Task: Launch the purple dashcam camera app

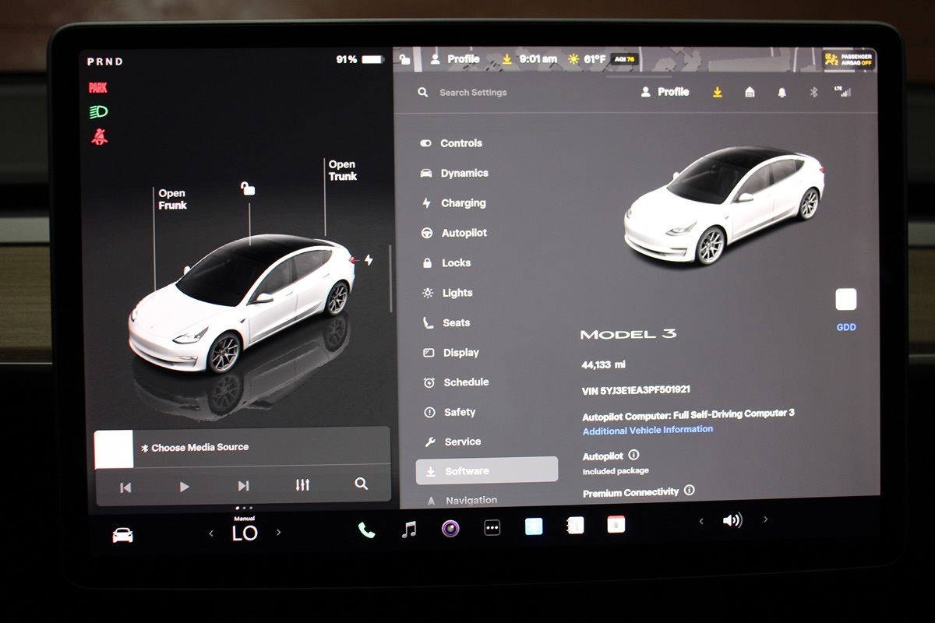Action: tap(450, 529)
